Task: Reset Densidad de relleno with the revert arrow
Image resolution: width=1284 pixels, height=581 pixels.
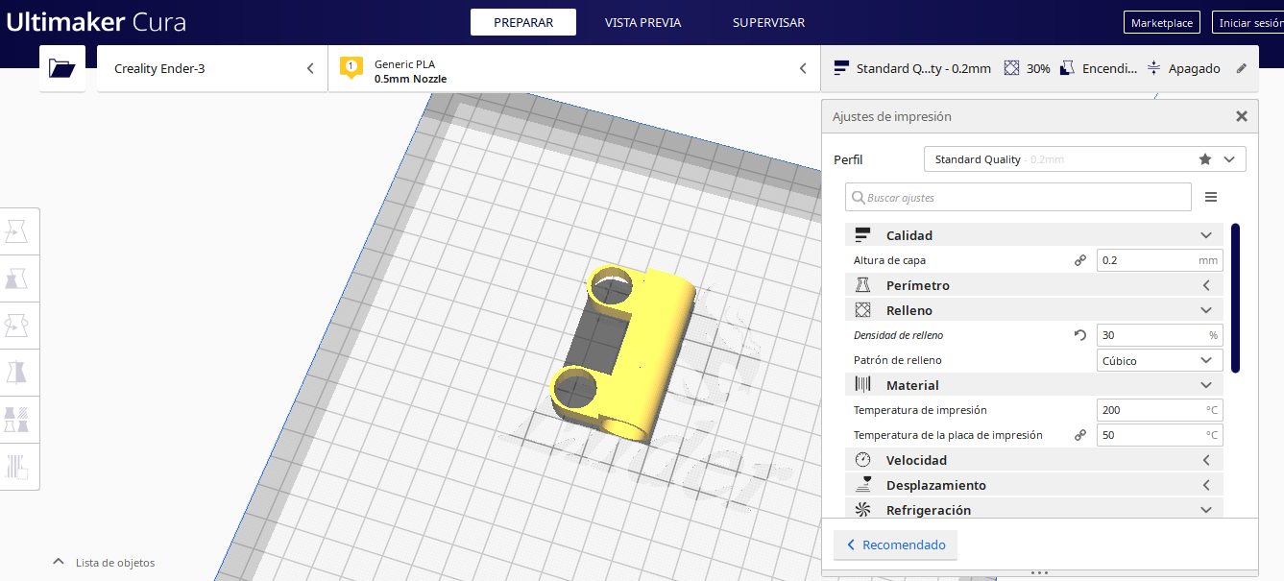Action: coord(1080,335)
